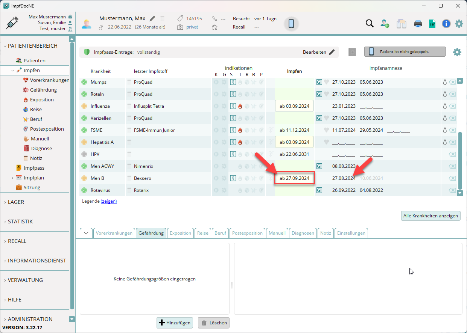Open the patient search magnifier
The height and width of the screenshot is (333, 467).
pos(370,24)
